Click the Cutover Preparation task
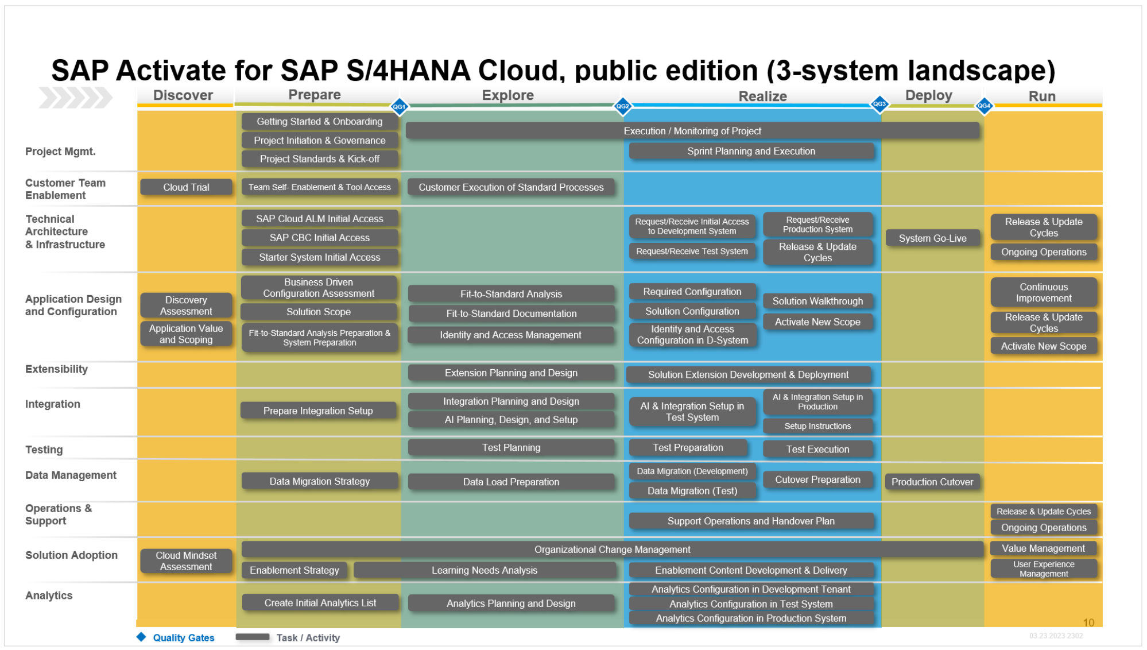 pyautogui.click(x=818, y=480)
